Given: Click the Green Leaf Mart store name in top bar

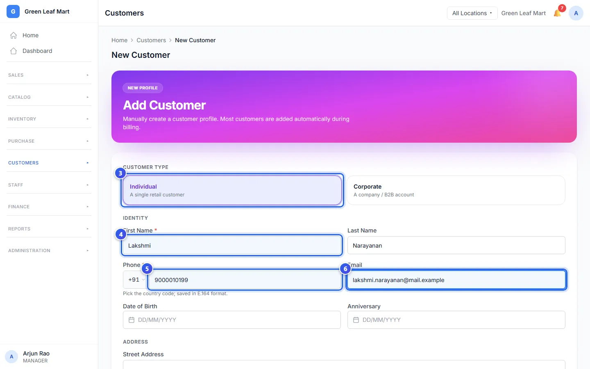Looking at the screenshot, I should pos(523,13).
